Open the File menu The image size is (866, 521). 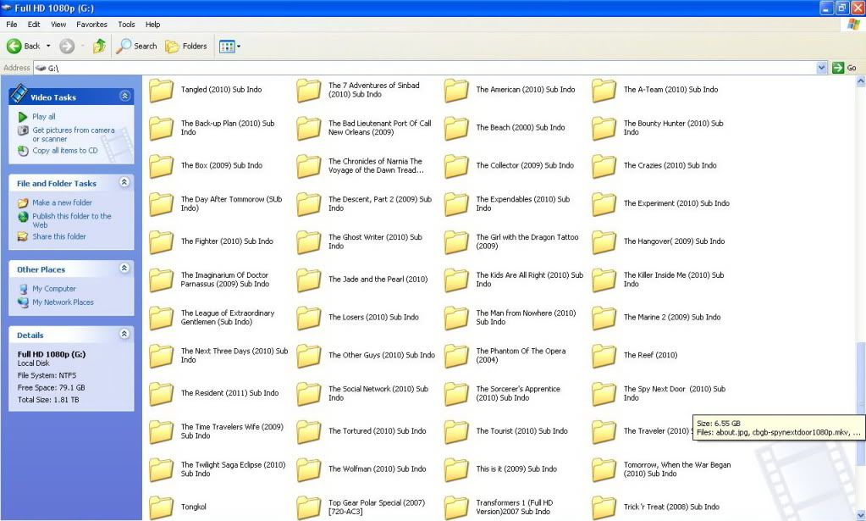pyautogui.click(x=12, y=25)
